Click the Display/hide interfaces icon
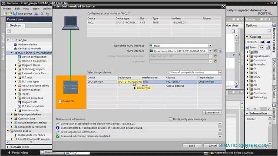Screen dimensions: 278x156 tap(16, 135)
